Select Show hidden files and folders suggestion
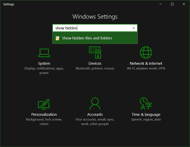Viewport: 190px width, 147px height. tap(95, 38)
